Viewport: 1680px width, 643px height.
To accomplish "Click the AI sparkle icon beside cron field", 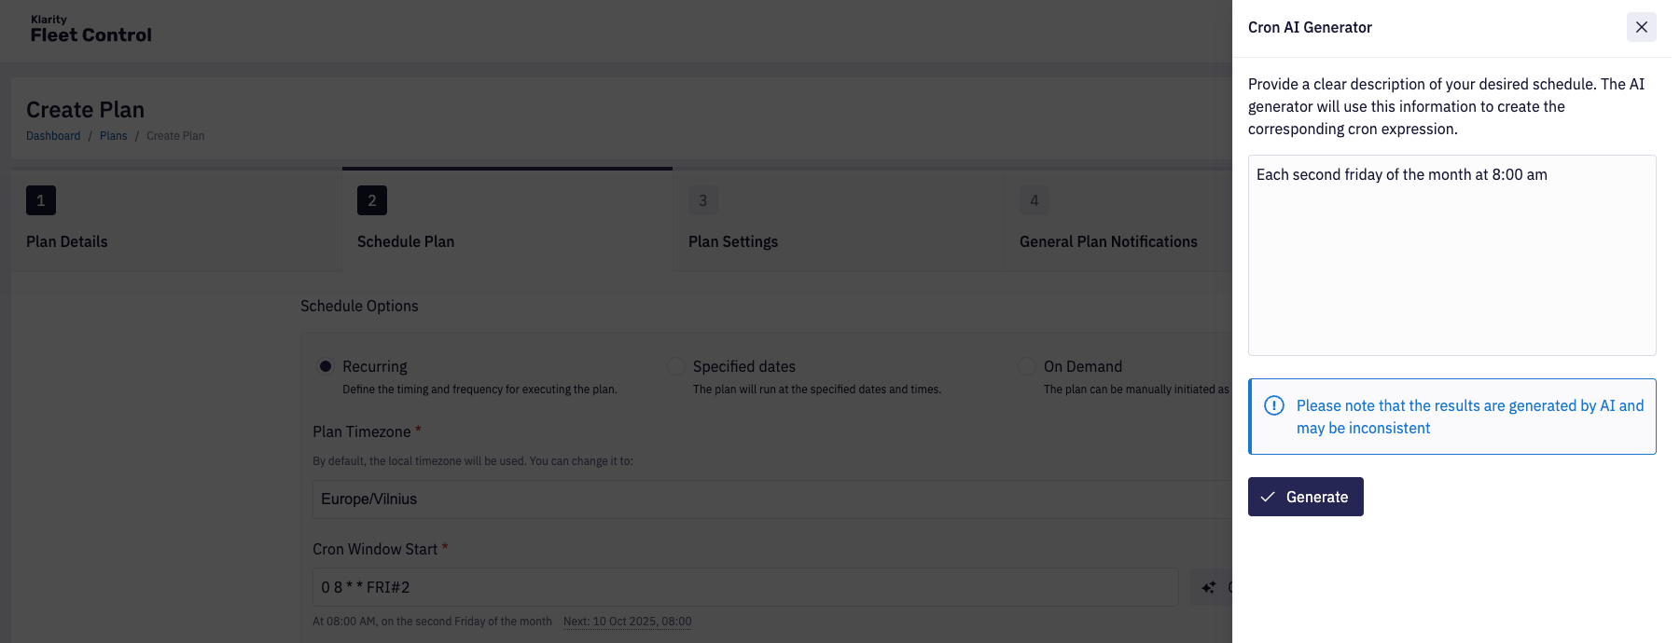I will [x=1209, y=587].
